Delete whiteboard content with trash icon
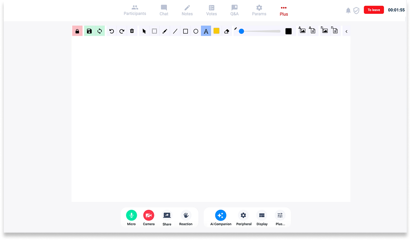Screen dimensions: 411x240 pyautogui.click(x=132, y=31)
